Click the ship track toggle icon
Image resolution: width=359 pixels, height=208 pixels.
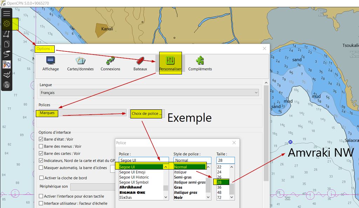[7, 54]
